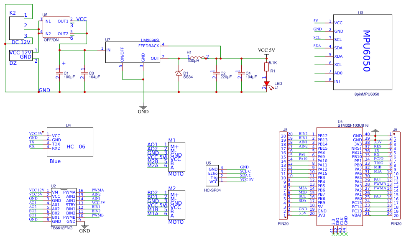Click the C4 104µF capacitor
This screenshot has width=406, height=240.
tap(241, 74)
